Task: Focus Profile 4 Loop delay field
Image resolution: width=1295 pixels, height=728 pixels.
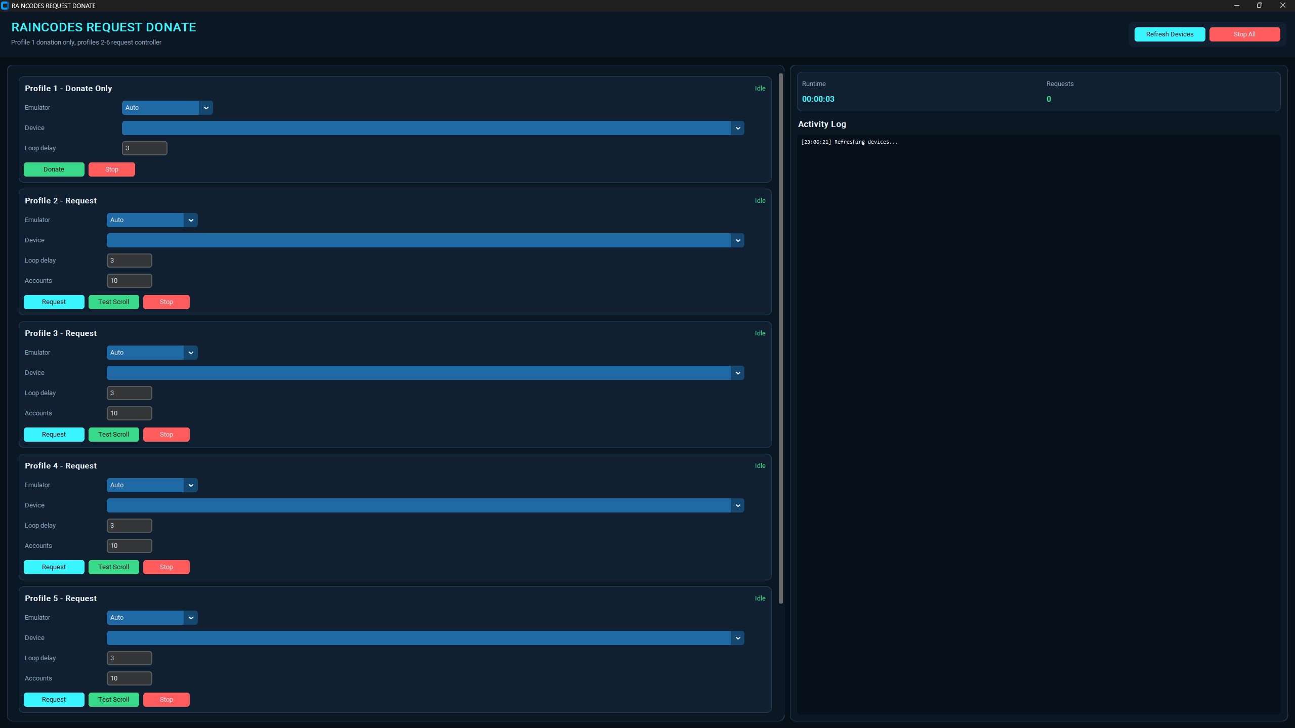Action: (129, 526)
